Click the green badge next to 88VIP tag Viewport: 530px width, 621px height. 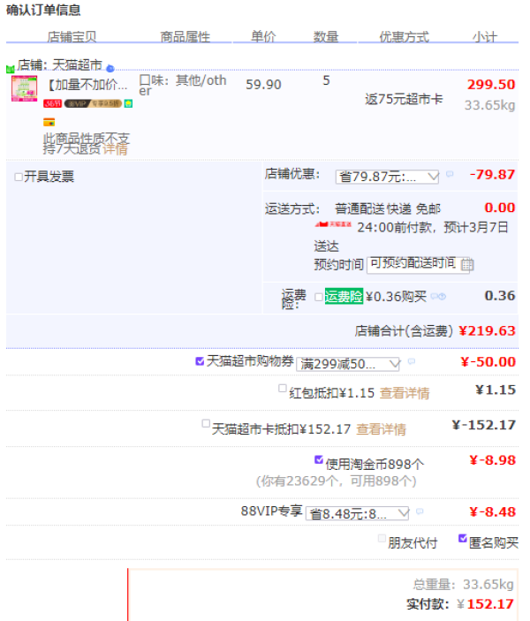pos(128,103)
